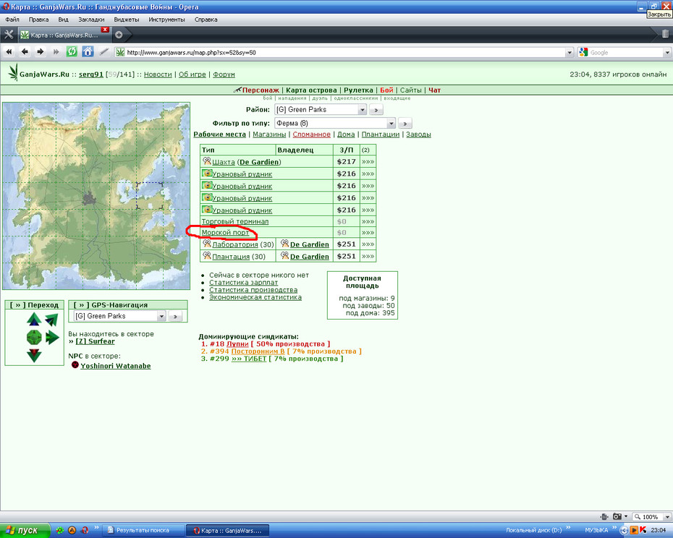Click the NPC icon beside Yoshinori Watanabe

[x=75, y=365]
